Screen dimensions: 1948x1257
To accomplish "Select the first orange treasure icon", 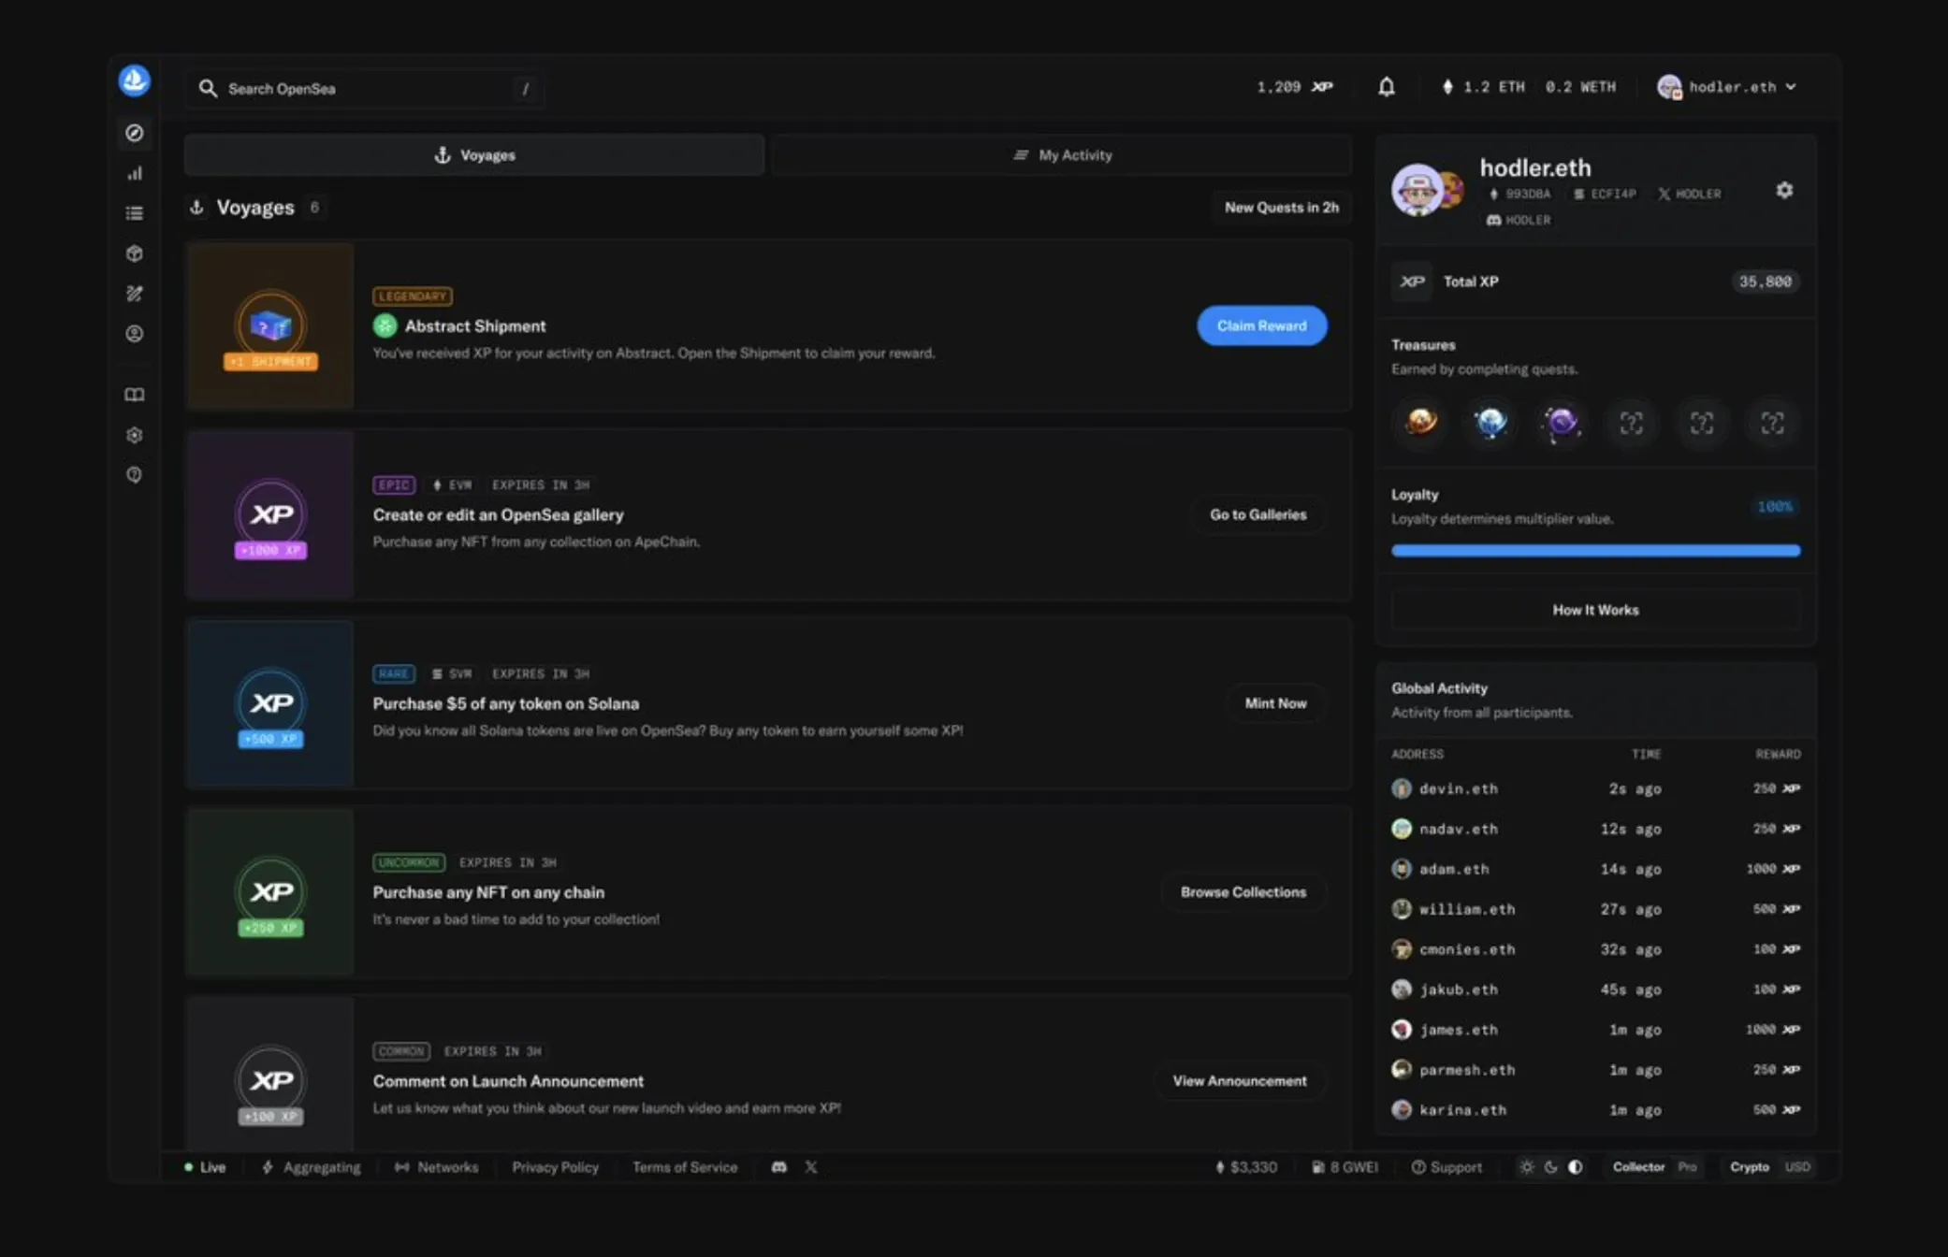I will tap(1421, 423).
